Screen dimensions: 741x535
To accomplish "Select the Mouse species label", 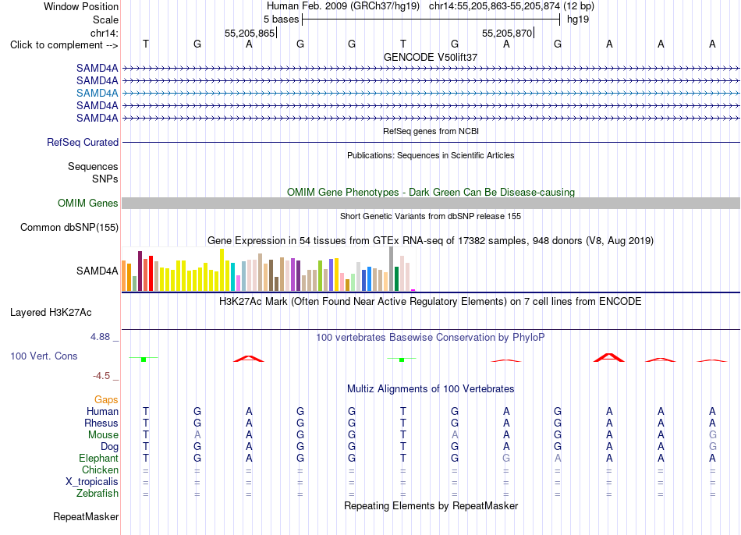I will pos(104,435).
